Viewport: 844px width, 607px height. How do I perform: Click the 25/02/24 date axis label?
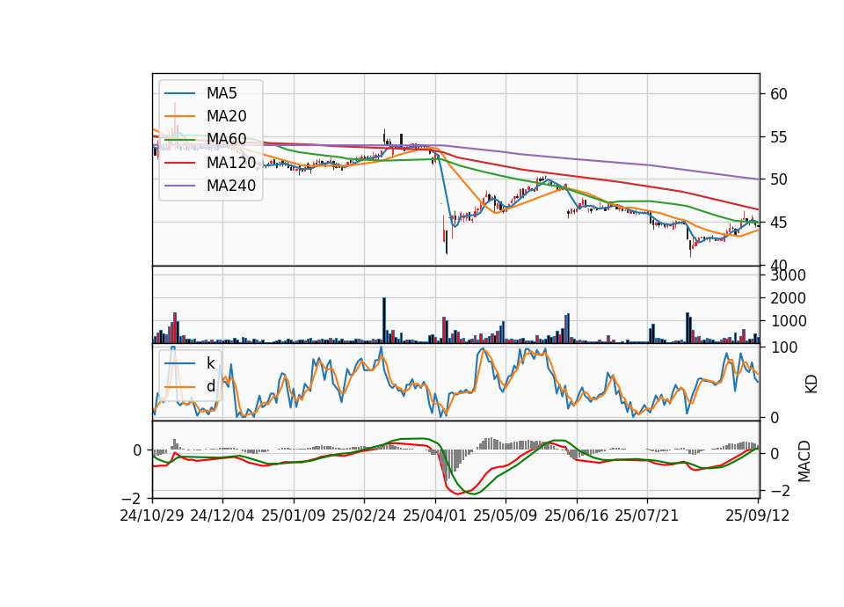(x=364, y=516)
